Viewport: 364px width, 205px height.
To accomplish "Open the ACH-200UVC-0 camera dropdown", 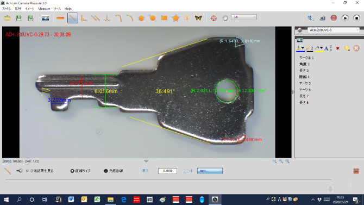I will click(x=334, y=30).
